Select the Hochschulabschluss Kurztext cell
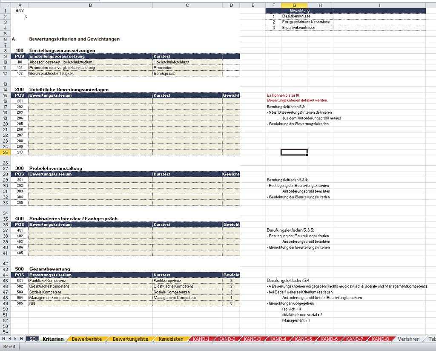The image size is (436, 351). tap(187, 62)
